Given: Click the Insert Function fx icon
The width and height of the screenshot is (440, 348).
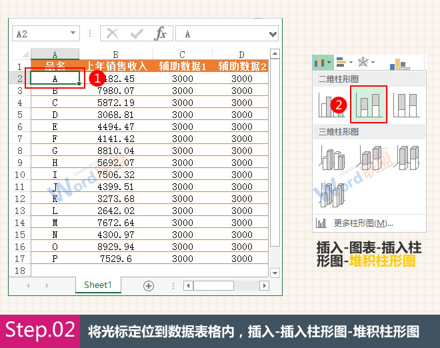Looking at the screenshot, I should (x=160, y=34).
